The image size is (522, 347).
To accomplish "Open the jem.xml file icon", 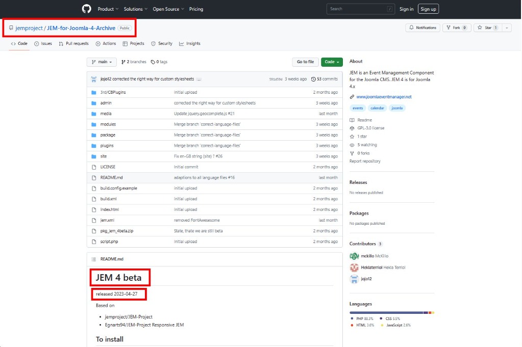I will [94, 220].
